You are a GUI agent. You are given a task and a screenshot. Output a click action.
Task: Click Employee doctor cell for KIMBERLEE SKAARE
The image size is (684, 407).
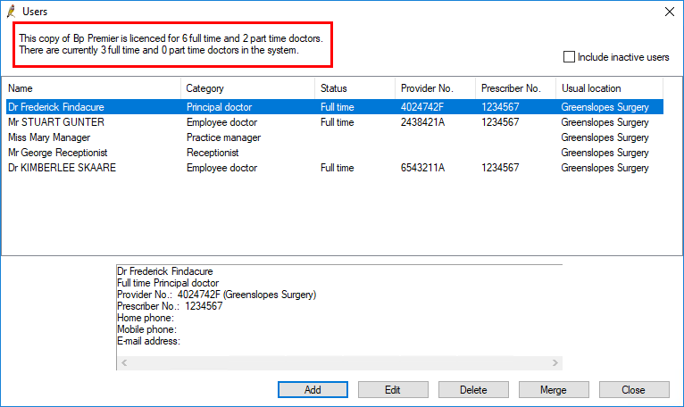[221, 168]
